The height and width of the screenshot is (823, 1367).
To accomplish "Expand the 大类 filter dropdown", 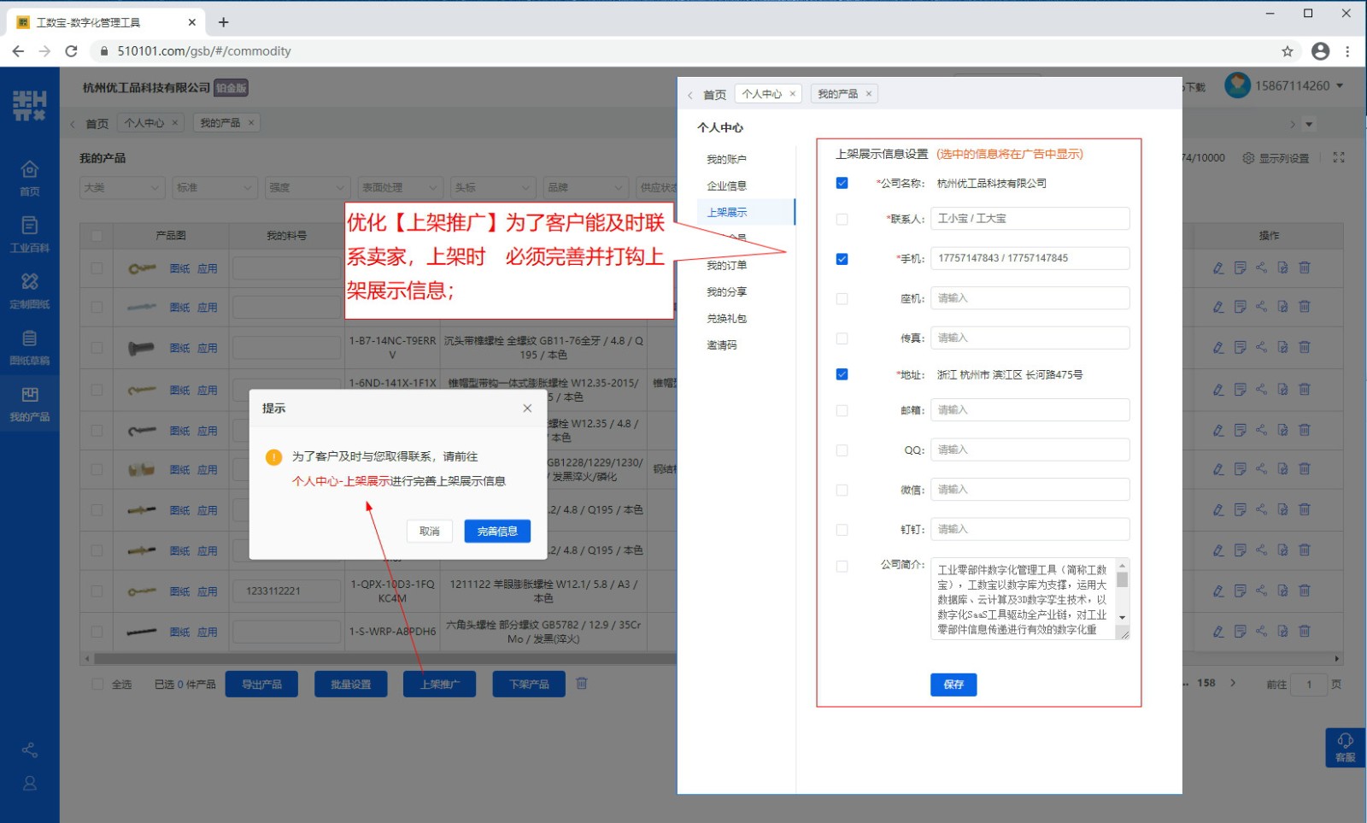I will (122, 188).
